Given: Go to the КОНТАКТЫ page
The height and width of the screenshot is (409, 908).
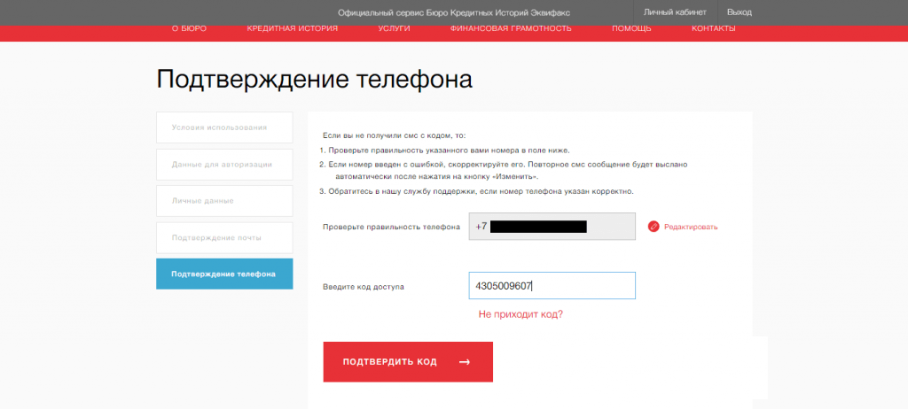Looking at the screenshot, I should pos(714,28).
